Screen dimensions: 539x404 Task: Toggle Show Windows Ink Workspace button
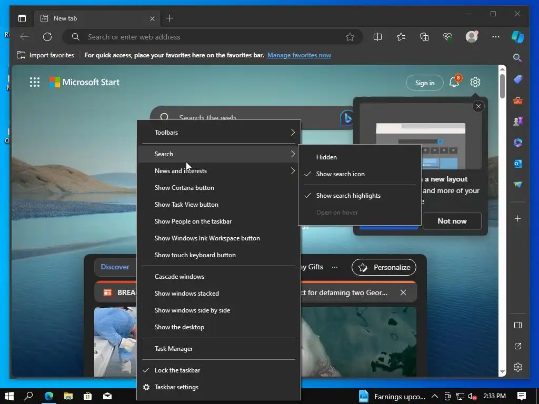tap(218, 238)
